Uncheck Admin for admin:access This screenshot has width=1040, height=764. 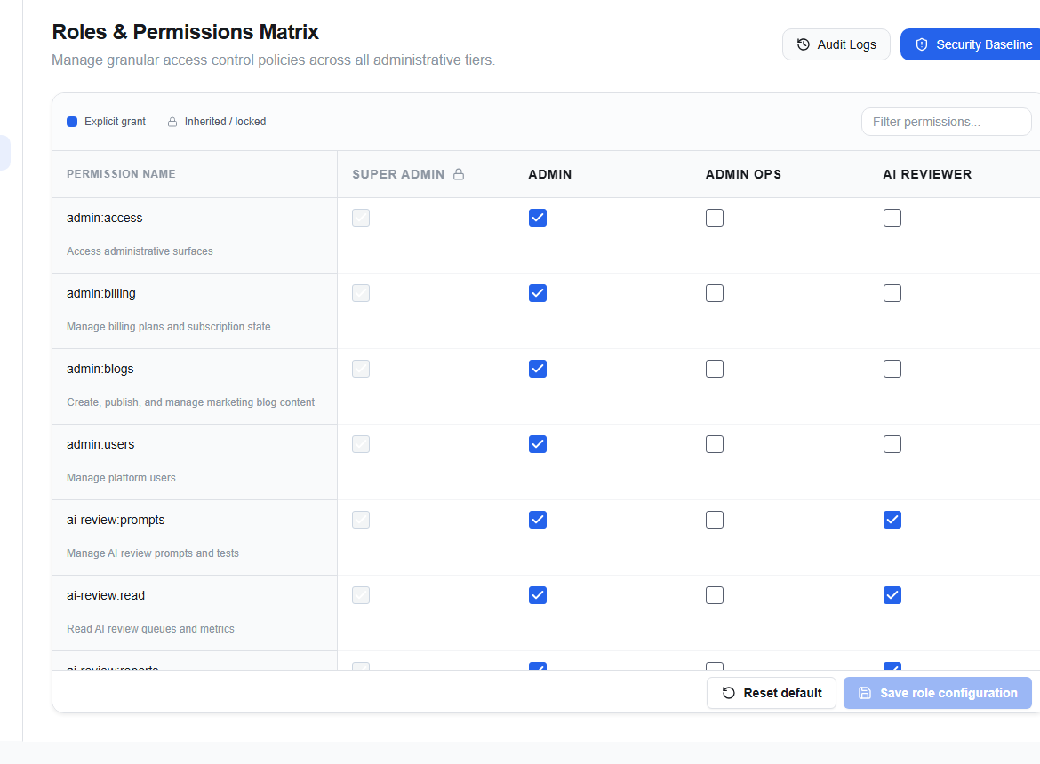pyautogui.click(x=538, y=218)
